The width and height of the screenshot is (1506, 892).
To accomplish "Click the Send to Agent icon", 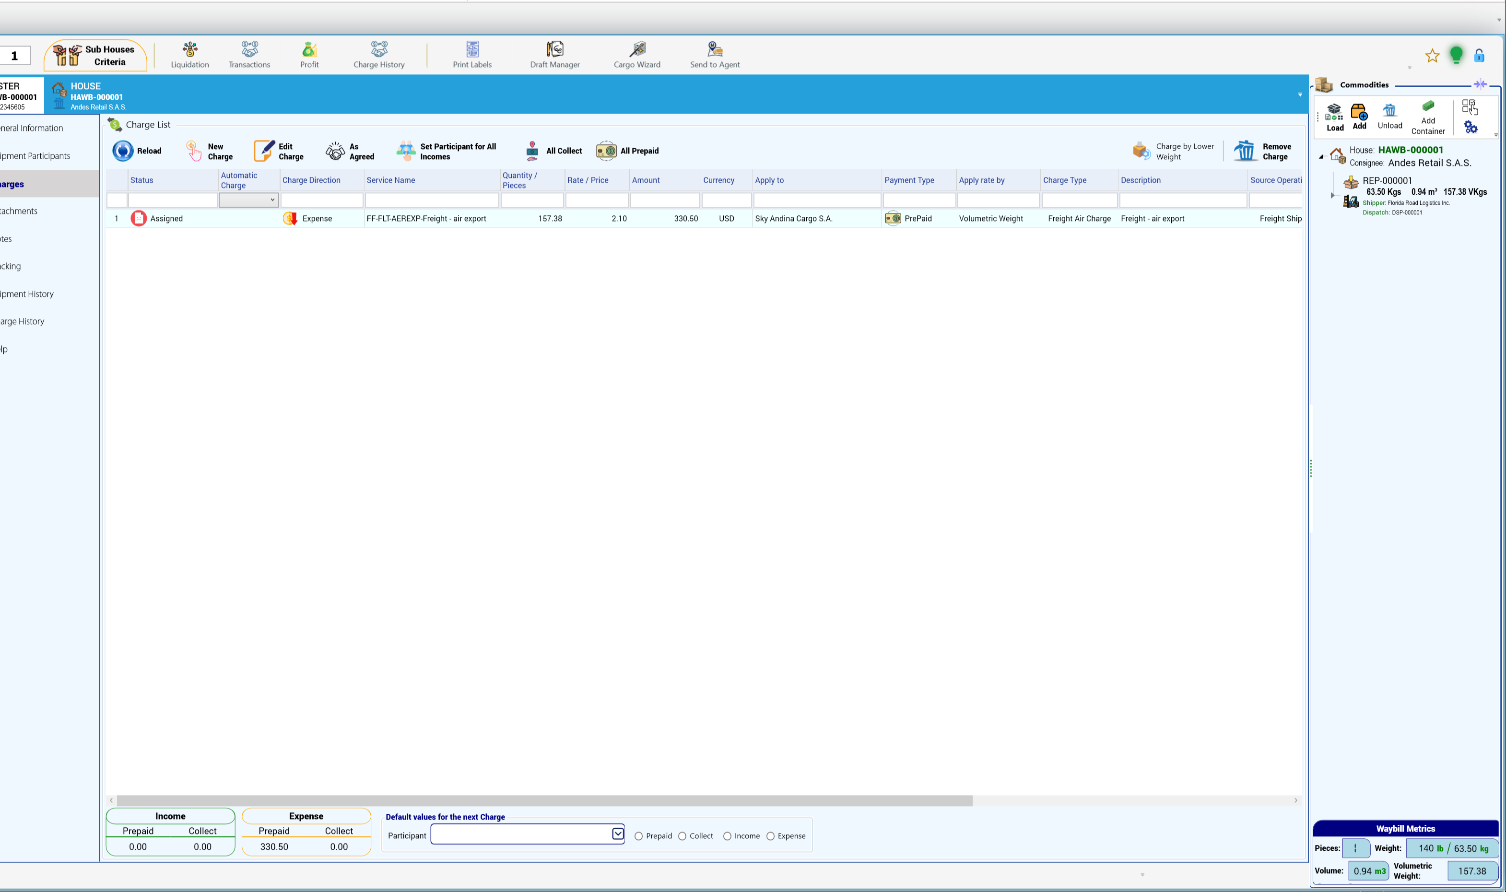I will 715,55.
